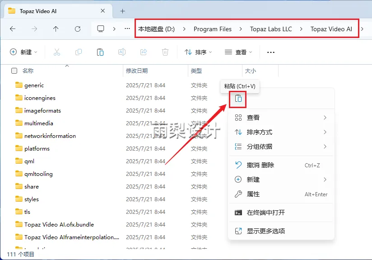Open the 新建 dropdown in toolbar
Image resolution: width=372 pixels, height=260 pixels.
[23, 52]
